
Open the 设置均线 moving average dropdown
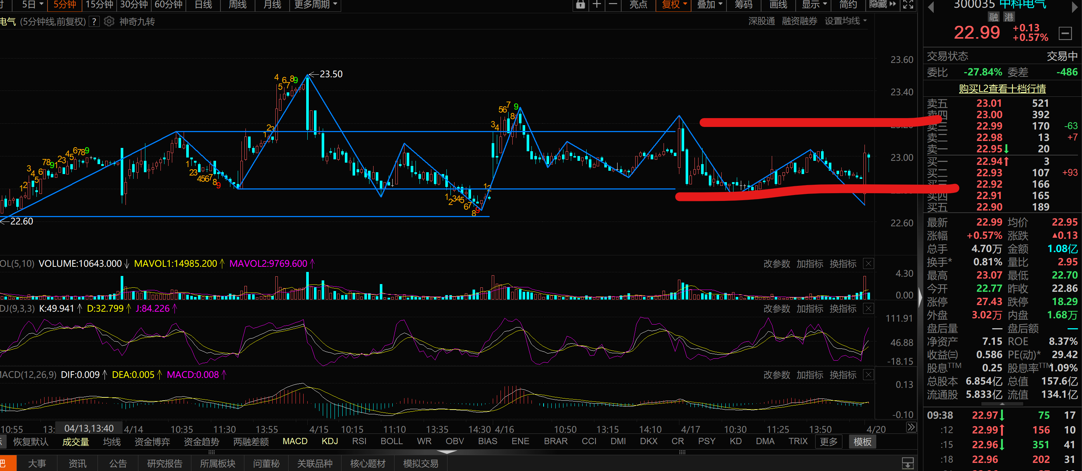coord(845,21)
